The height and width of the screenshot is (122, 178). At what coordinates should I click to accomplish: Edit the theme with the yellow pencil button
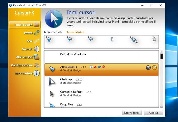[x=154, y=68]
